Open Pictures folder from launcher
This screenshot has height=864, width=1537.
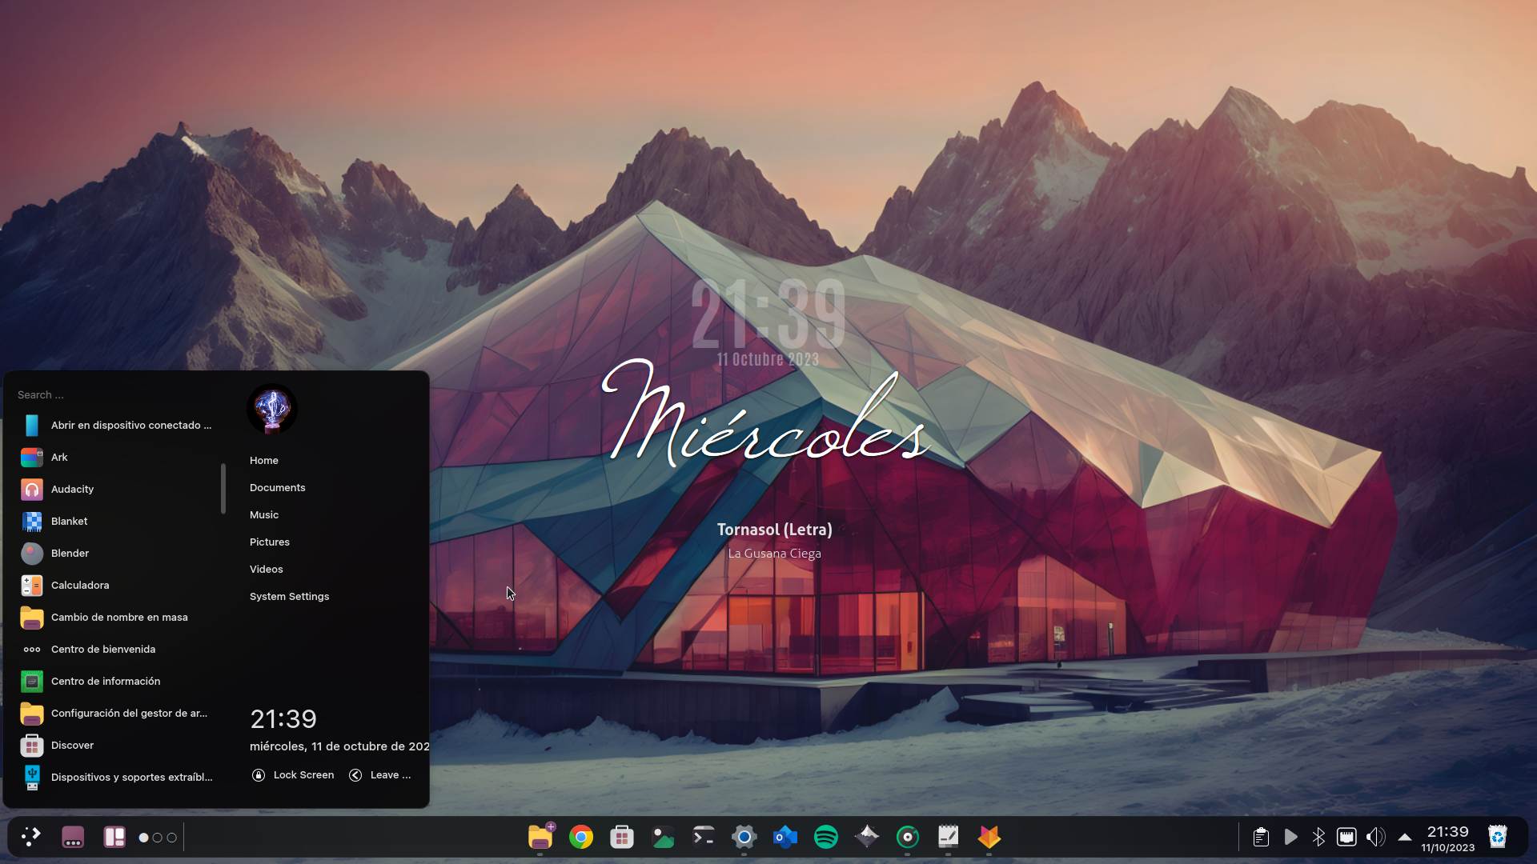[x=270, y=542]
